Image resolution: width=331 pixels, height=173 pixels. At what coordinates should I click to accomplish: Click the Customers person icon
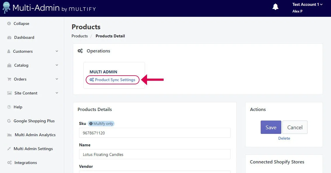9,51
